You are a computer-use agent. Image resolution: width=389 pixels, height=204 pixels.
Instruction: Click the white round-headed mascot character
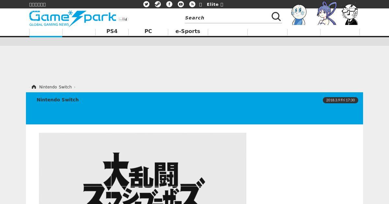299,15
